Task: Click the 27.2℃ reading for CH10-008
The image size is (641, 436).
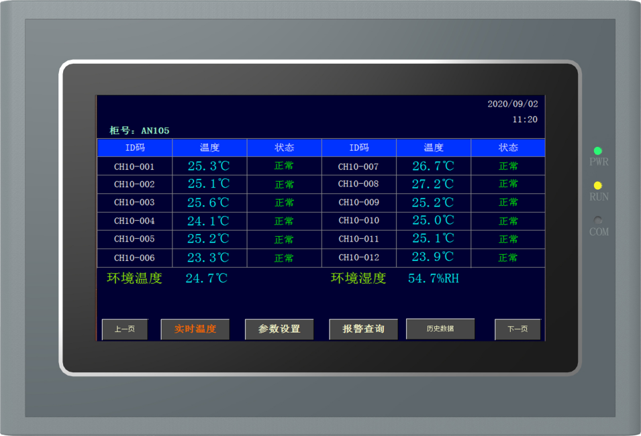Action: [433, 184]
